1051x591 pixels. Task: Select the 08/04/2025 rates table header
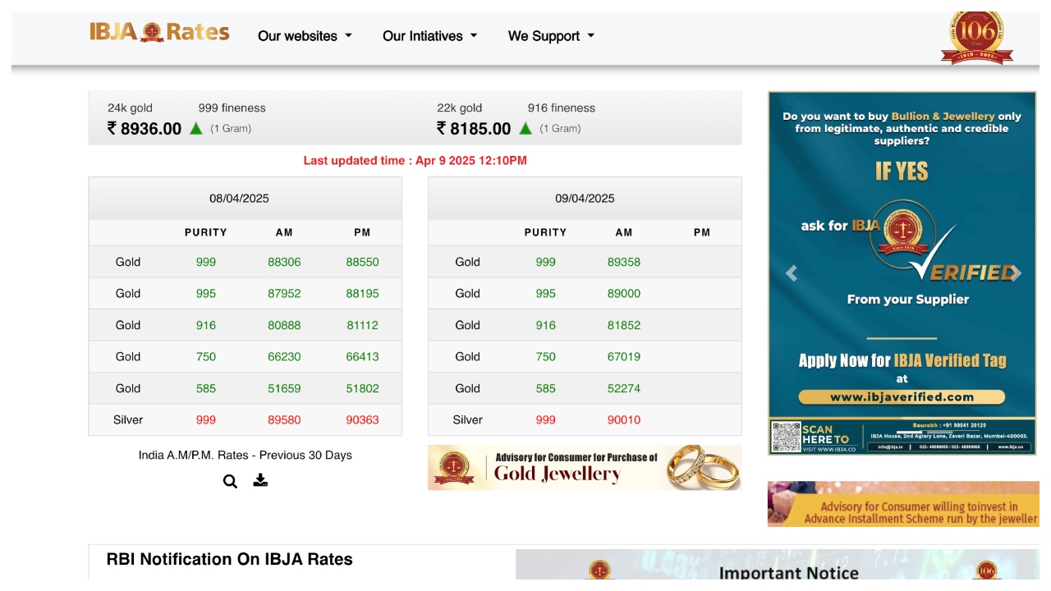coord(239,198)
